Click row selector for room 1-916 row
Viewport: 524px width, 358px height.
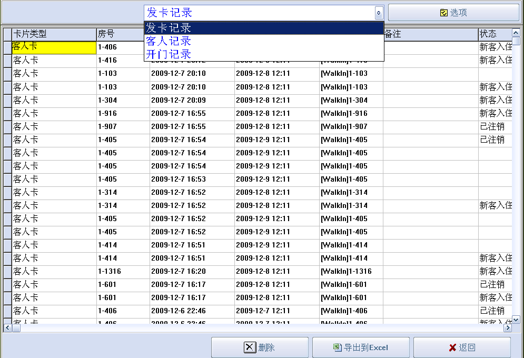click(7, 114)
